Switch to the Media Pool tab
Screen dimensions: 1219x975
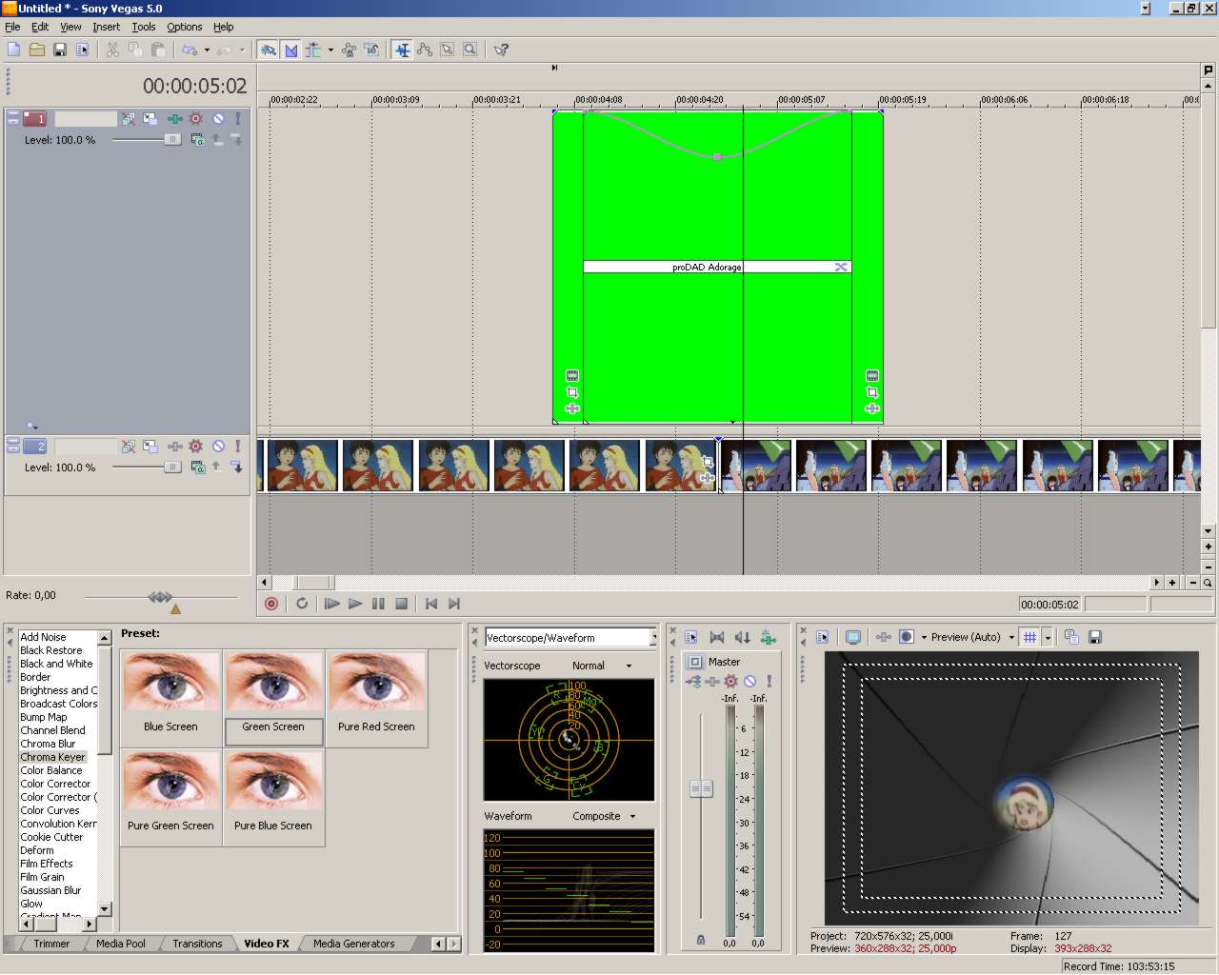tap(121, 944)
